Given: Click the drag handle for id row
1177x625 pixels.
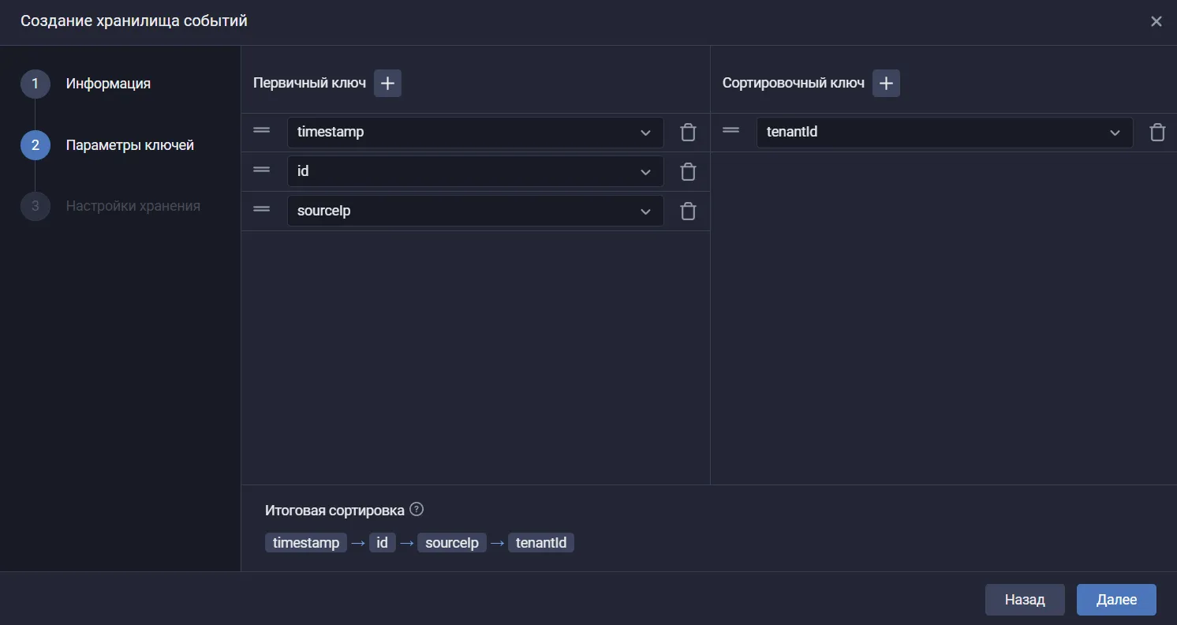Looking at the screenshot, I should click(x=262, y=170).
